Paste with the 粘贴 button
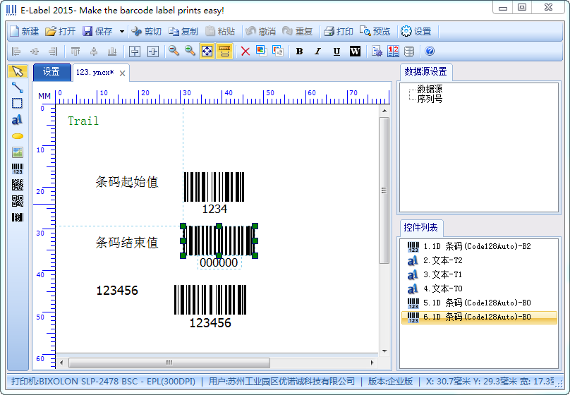570x395 pixels. (x=220, y=32)
